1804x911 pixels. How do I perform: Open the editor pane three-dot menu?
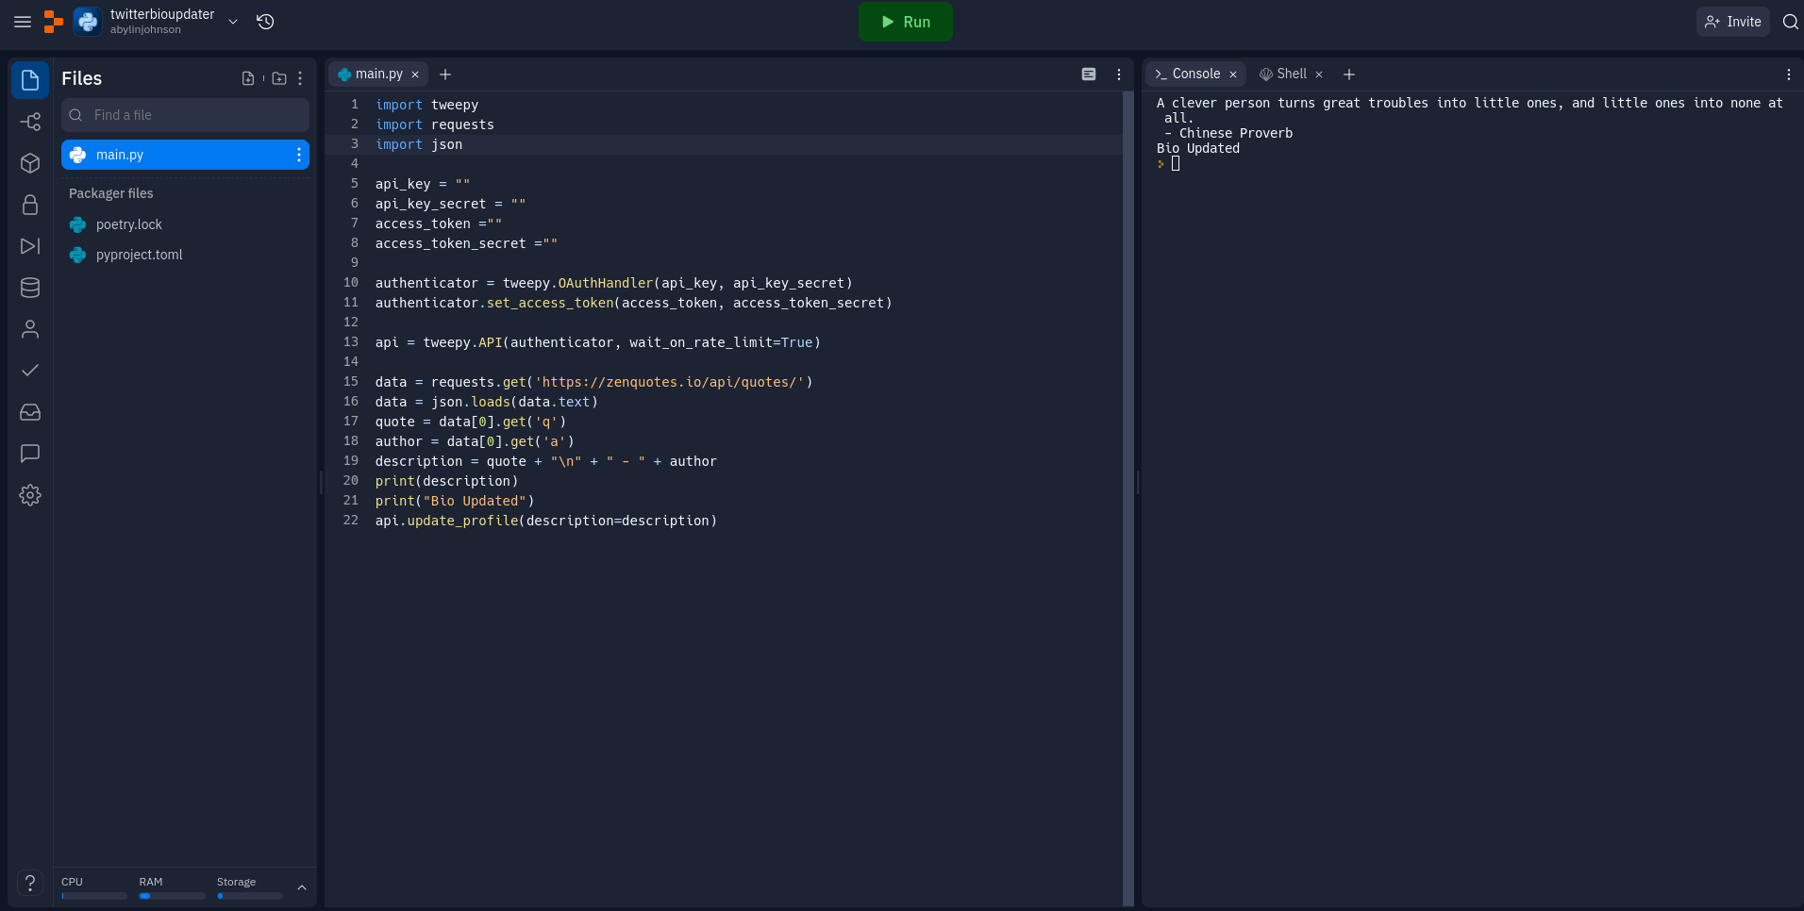coord(1119,75)
